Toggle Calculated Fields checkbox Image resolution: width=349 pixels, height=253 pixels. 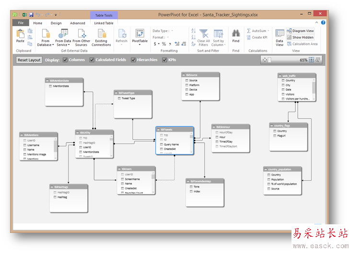[x=92, y=60]
